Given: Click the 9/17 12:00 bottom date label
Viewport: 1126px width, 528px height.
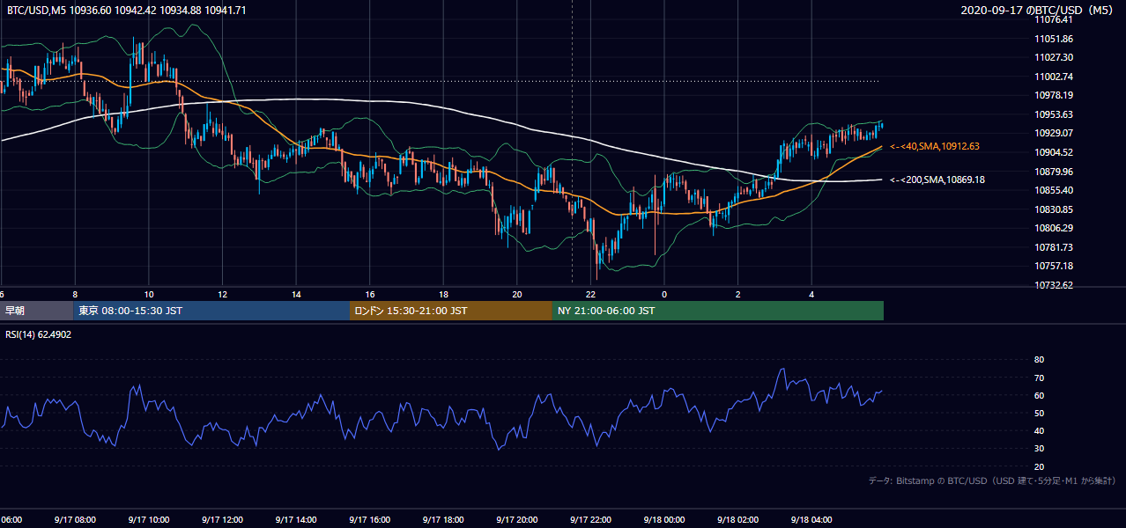Looking at the screenshot, I should (222, 520).
